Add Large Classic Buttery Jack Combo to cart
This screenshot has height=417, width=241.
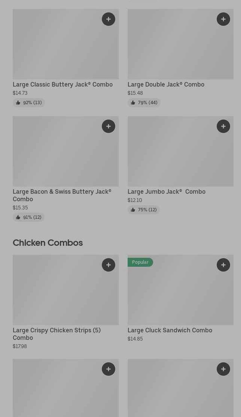109,19
